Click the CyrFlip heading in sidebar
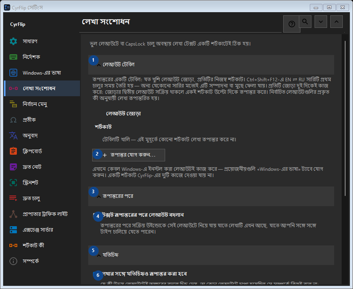The width and height of the screenshot is (353, 289). [18, 24]
